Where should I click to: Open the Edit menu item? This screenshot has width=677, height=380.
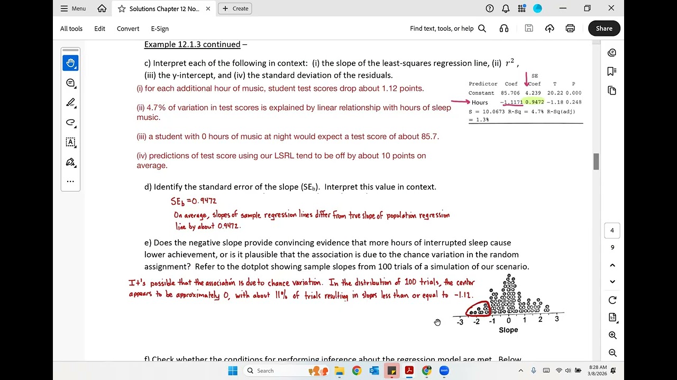[100, 28]
